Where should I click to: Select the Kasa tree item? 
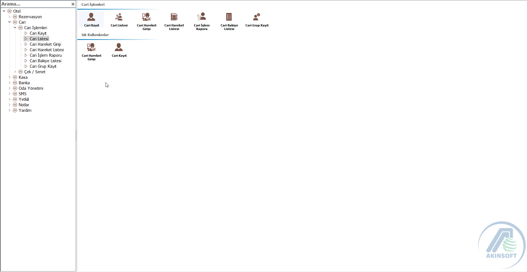click(23, 77)
